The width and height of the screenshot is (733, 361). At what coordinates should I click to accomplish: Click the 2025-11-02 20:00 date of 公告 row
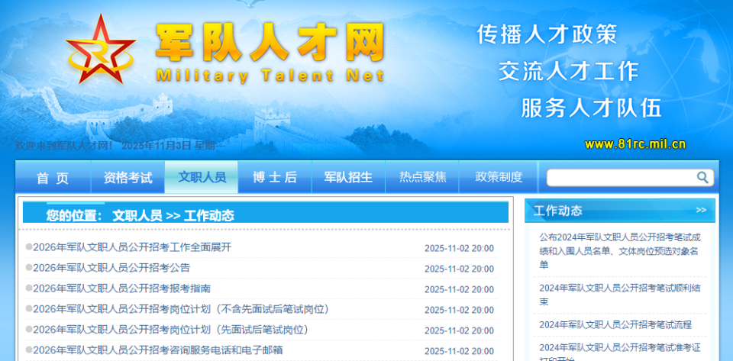[459, 269]
